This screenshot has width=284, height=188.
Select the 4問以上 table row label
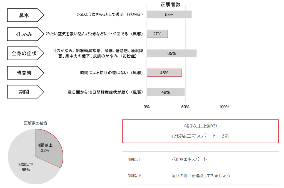[x=134, y=159]
